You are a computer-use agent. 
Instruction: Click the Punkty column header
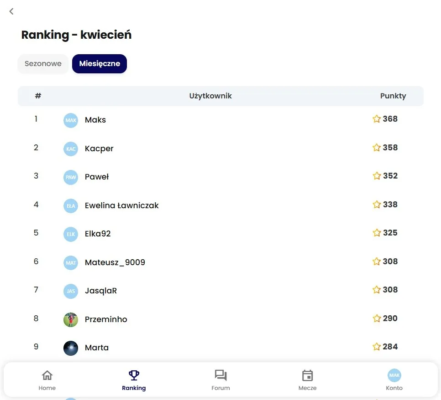[393, 96]
